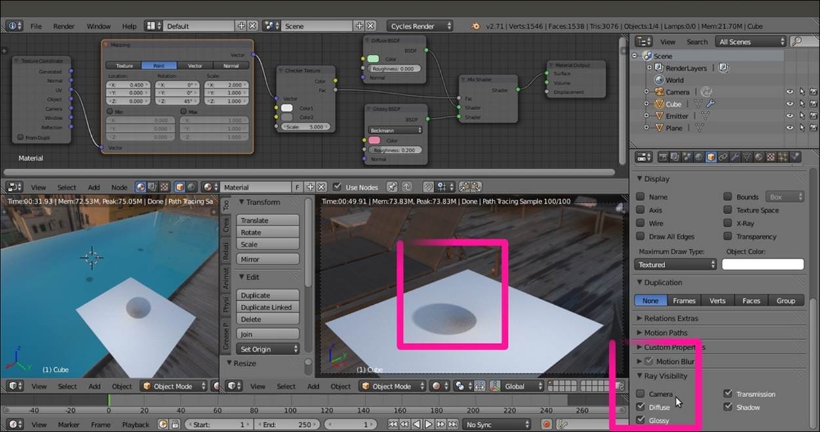Expand the Relations Extras panel
Viewport: 820px width, 432px height.
[670, 319]
